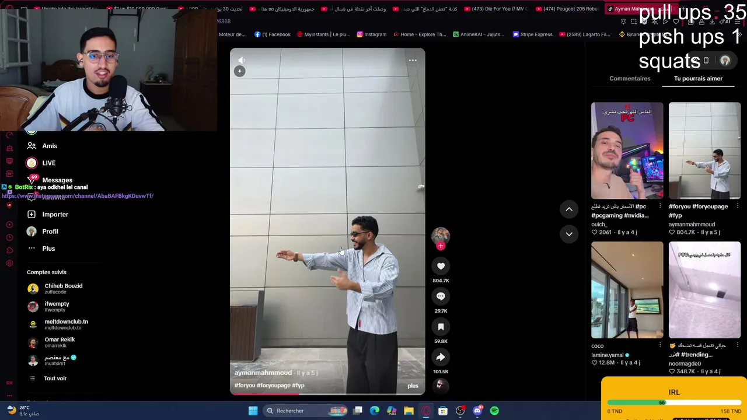Open the AnimeKAI bookmark

(479, 34)
